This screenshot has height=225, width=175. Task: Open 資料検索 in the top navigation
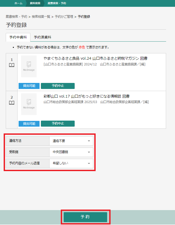click(35, 3)
